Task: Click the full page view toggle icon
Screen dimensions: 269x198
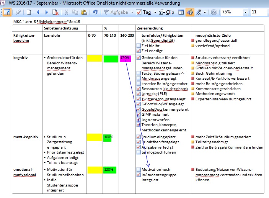Action: pos(7,12)
